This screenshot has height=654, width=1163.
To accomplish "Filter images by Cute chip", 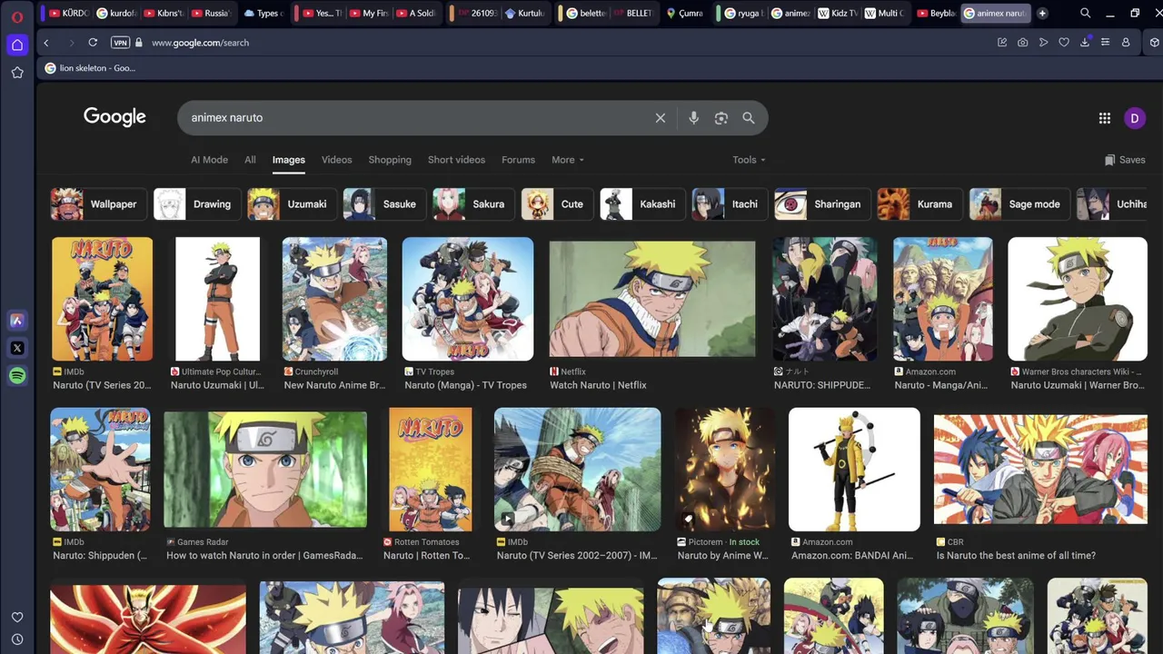I will (x=558, y=204).
